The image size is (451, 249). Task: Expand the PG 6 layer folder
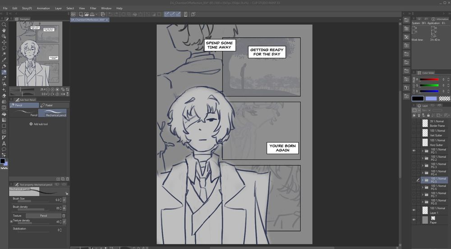tap(423, 187)
